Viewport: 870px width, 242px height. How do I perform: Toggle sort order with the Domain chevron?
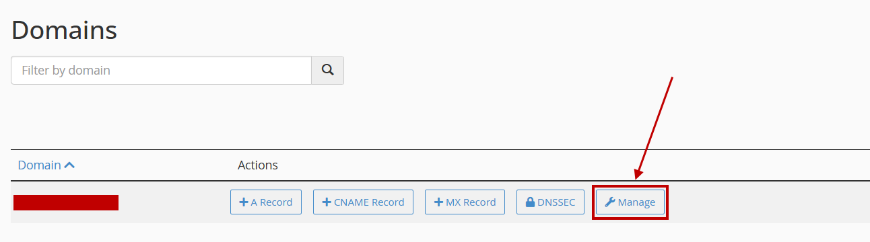[x=69, y=165]
